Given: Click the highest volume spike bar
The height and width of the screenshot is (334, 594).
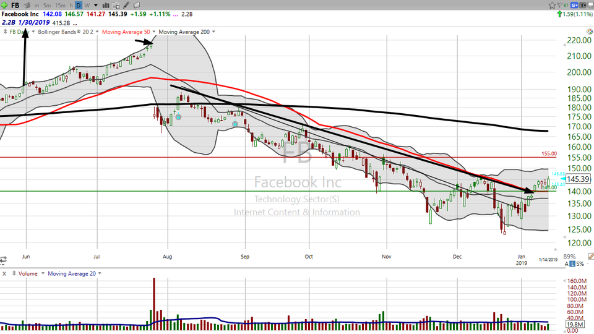Looking at the screenshot, I should coord(154,304).
